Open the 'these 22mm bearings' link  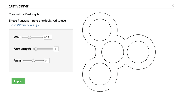coord(23,25)
